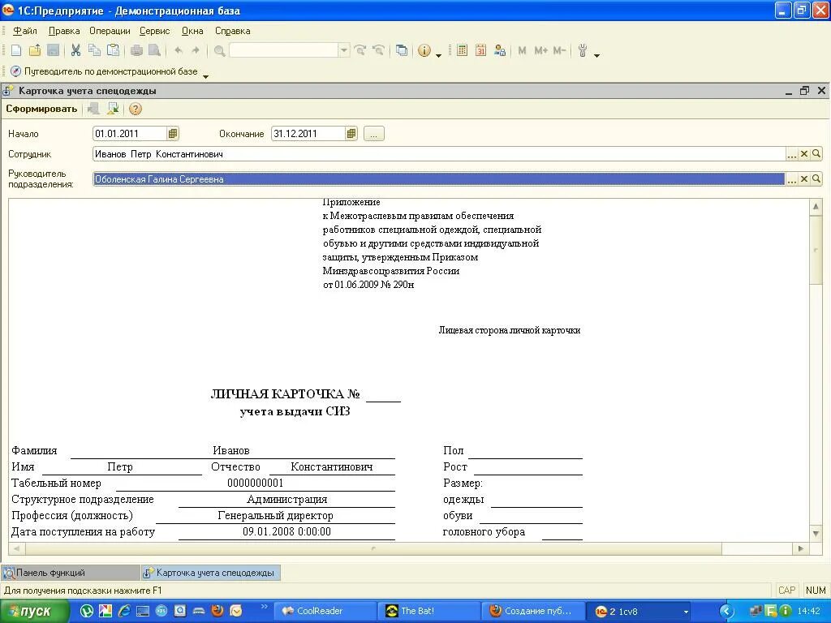The height and width of the screenshot is (623, 831).
Task: Click the Open file folder icon
Action: [x=35, y=50]
